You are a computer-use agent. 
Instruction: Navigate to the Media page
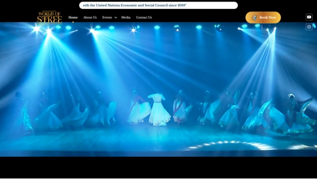126,17
